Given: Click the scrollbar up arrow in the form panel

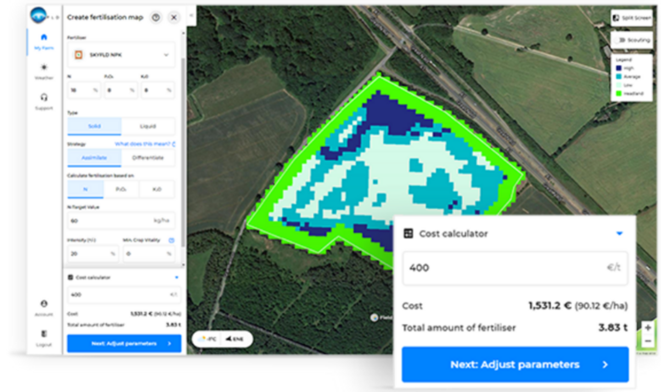Looking at the screenshot, I should tap(184, 33).
